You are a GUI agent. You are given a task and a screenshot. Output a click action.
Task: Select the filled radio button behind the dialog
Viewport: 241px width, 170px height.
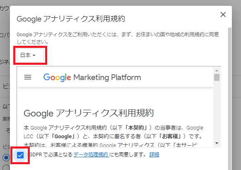click(x=6, y=158)
